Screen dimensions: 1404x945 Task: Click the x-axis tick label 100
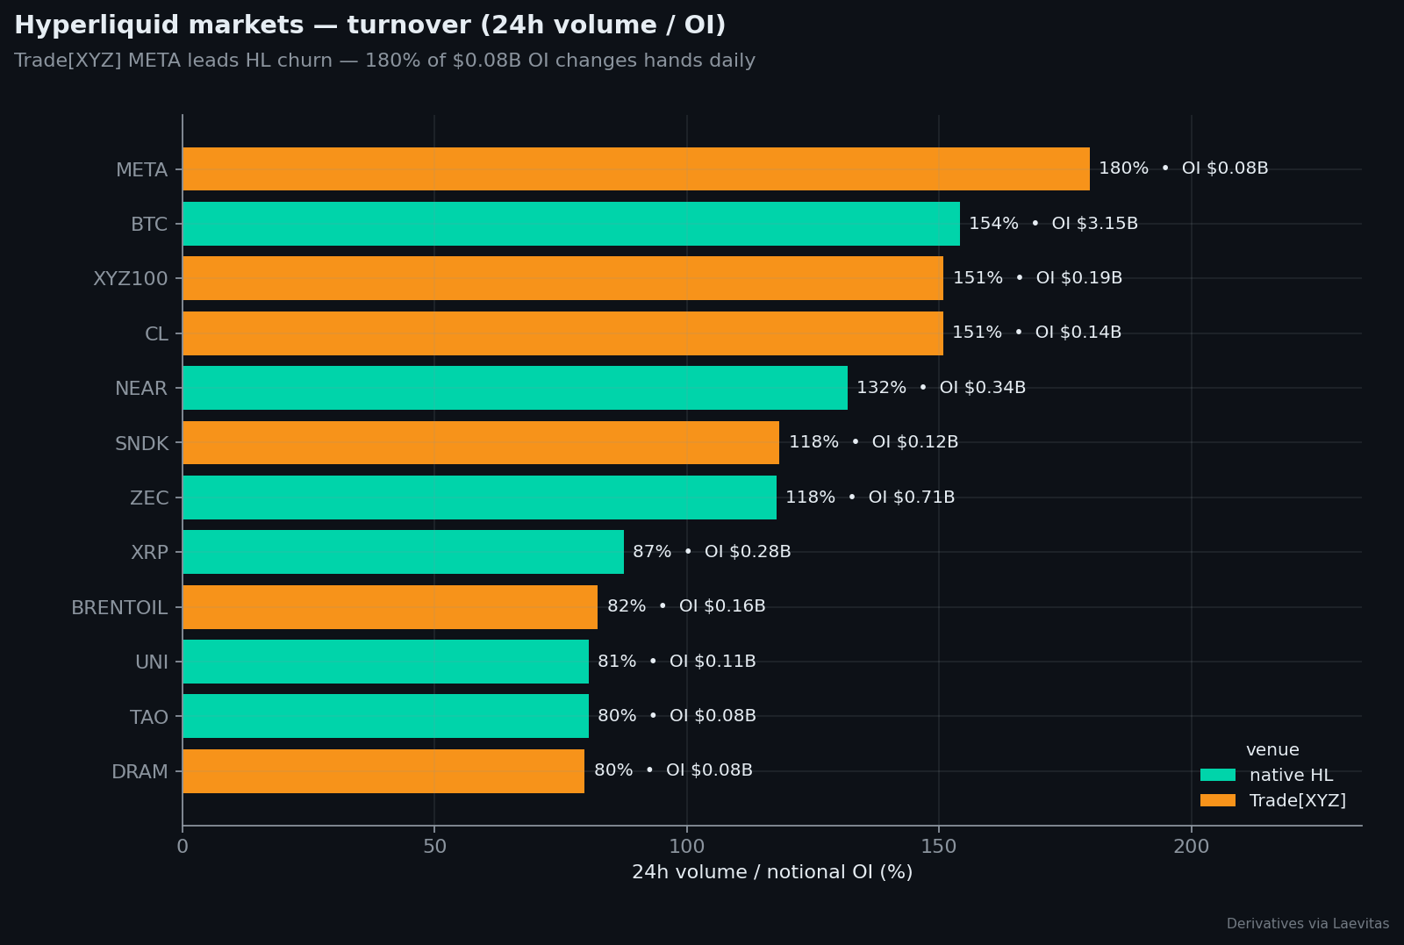[x=687, y=847]
